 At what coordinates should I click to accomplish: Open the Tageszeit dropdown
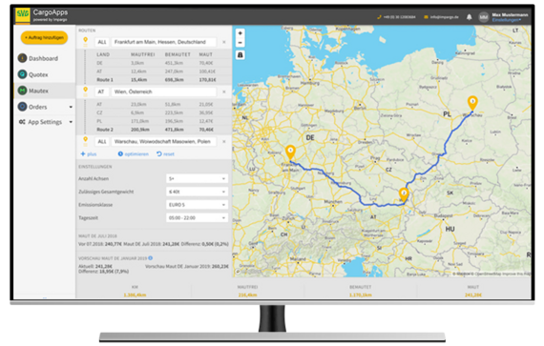click(197, 218)
